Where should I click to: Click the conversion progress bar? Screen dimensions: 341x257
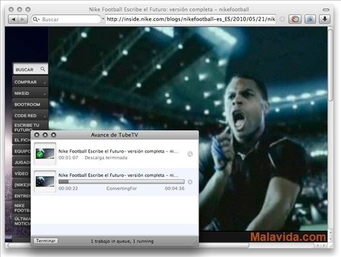click(x=121, y=182)
